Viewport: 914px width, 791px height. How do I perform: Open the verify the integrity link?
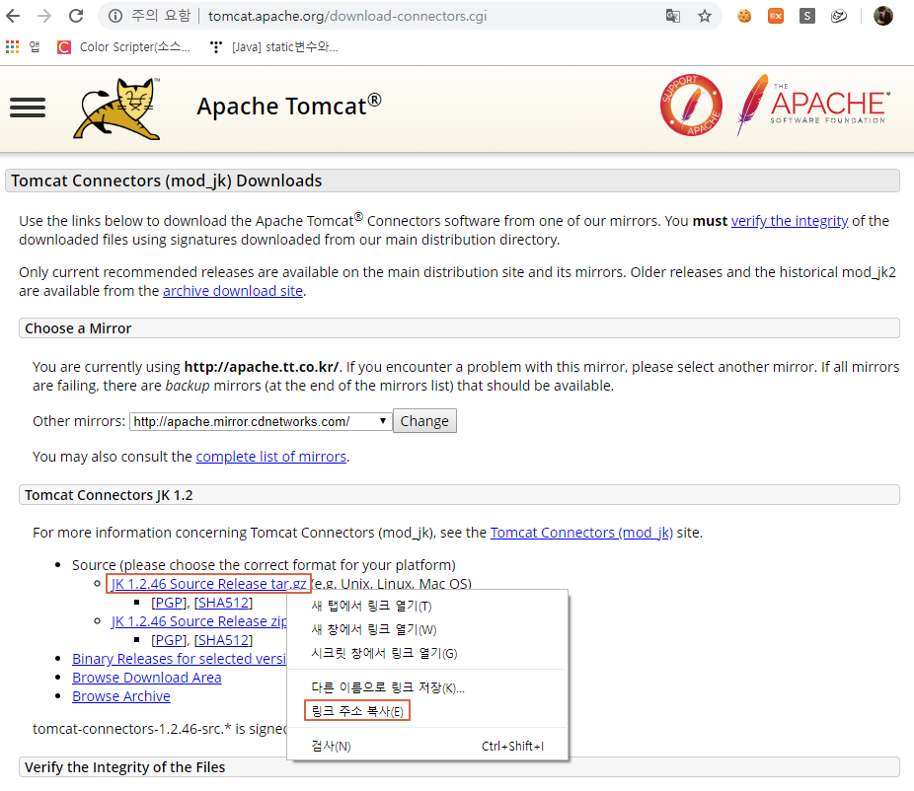coord(790,221)
